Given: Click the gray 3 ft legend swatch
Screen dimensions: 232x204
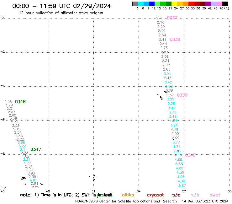Looking at the screenshot, I should tap(135, 4).
